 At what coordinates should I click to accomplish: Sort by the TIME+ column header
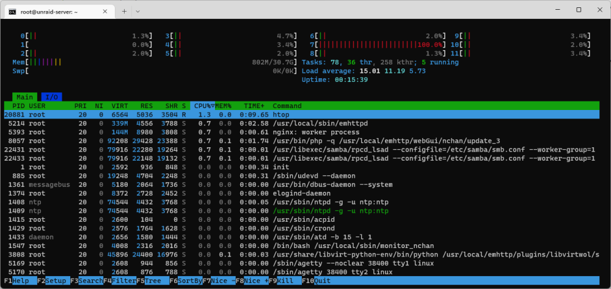click(x=254, y=106)
